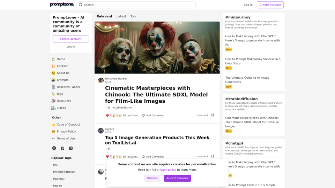This screenshot has width=335, height=188.
Task: Click the #ai tag on ToolList.ai post
Action: tap(108, 149)
